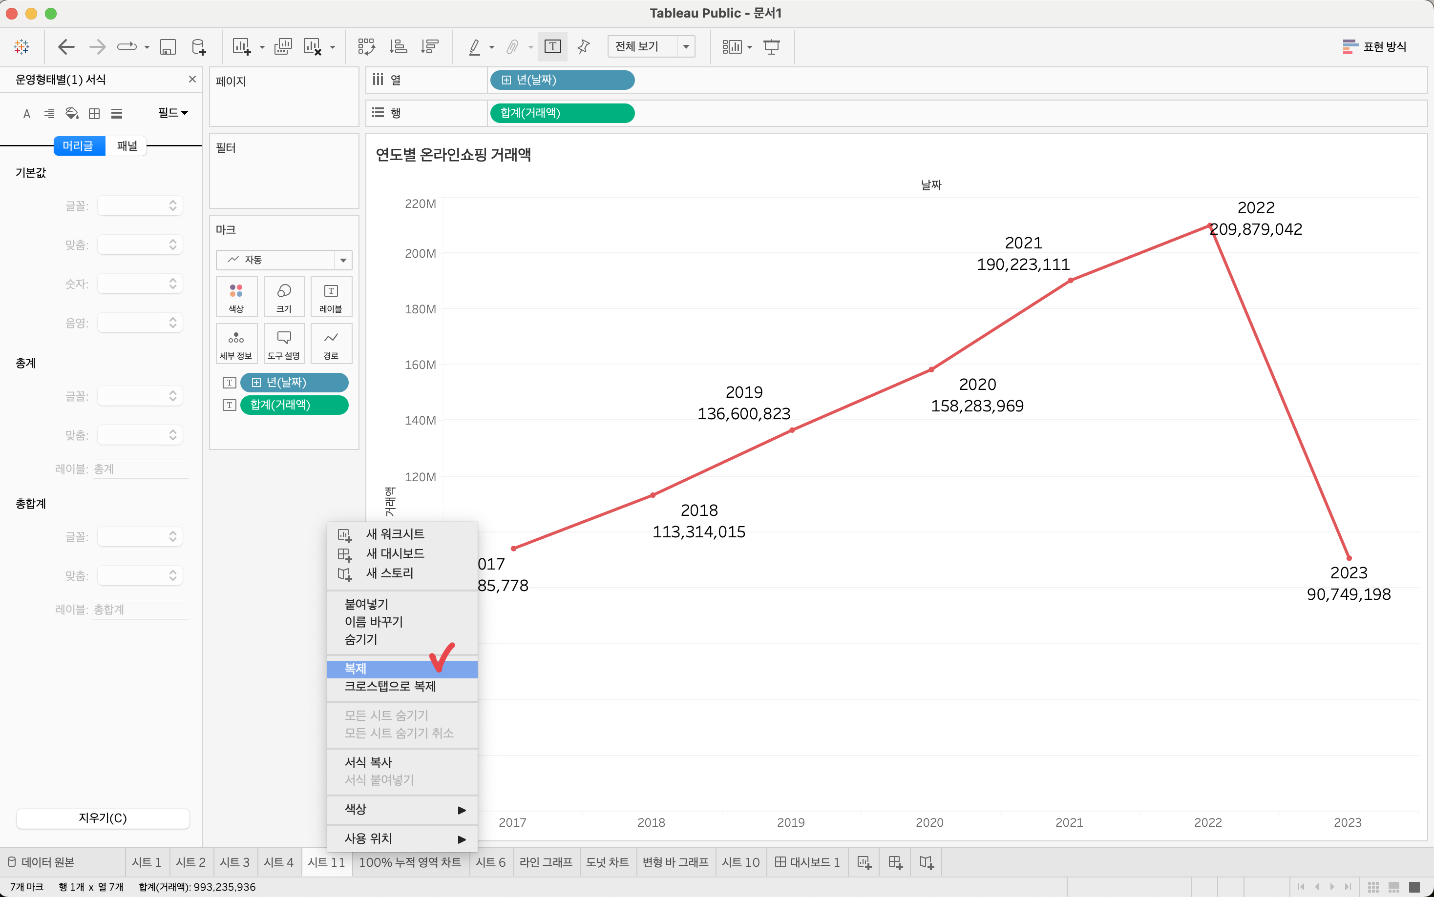Open the Tooltip (도구 설명) mark card
The height and width of the screenshot is (897, 1434).
tap(284, 344)
